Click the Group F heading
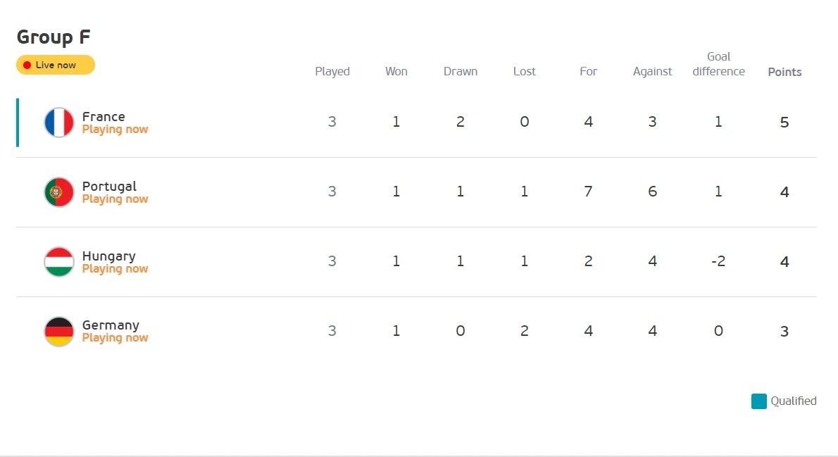This screenshot has width=838, height=457. [x=54, y=37]
